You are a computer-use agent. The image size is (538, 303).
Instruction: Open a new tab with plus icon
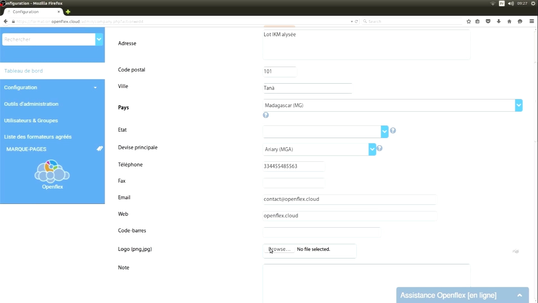click(x=68, y=12)
